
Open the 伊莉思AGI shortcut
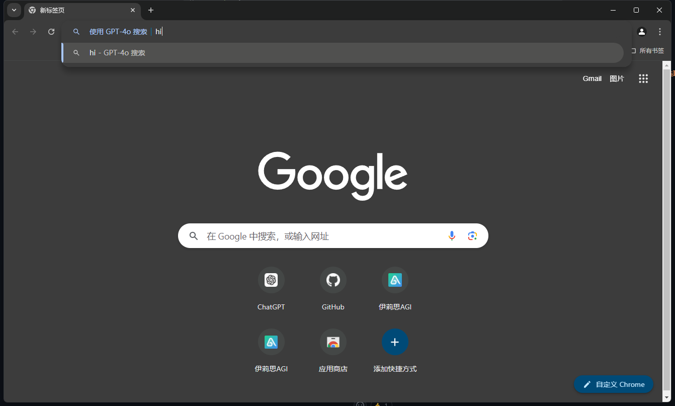coord(395,280)
